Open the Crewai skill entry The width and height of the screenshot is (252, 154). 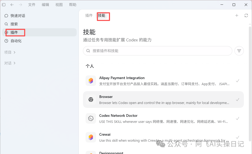click(x=163, y=137)
